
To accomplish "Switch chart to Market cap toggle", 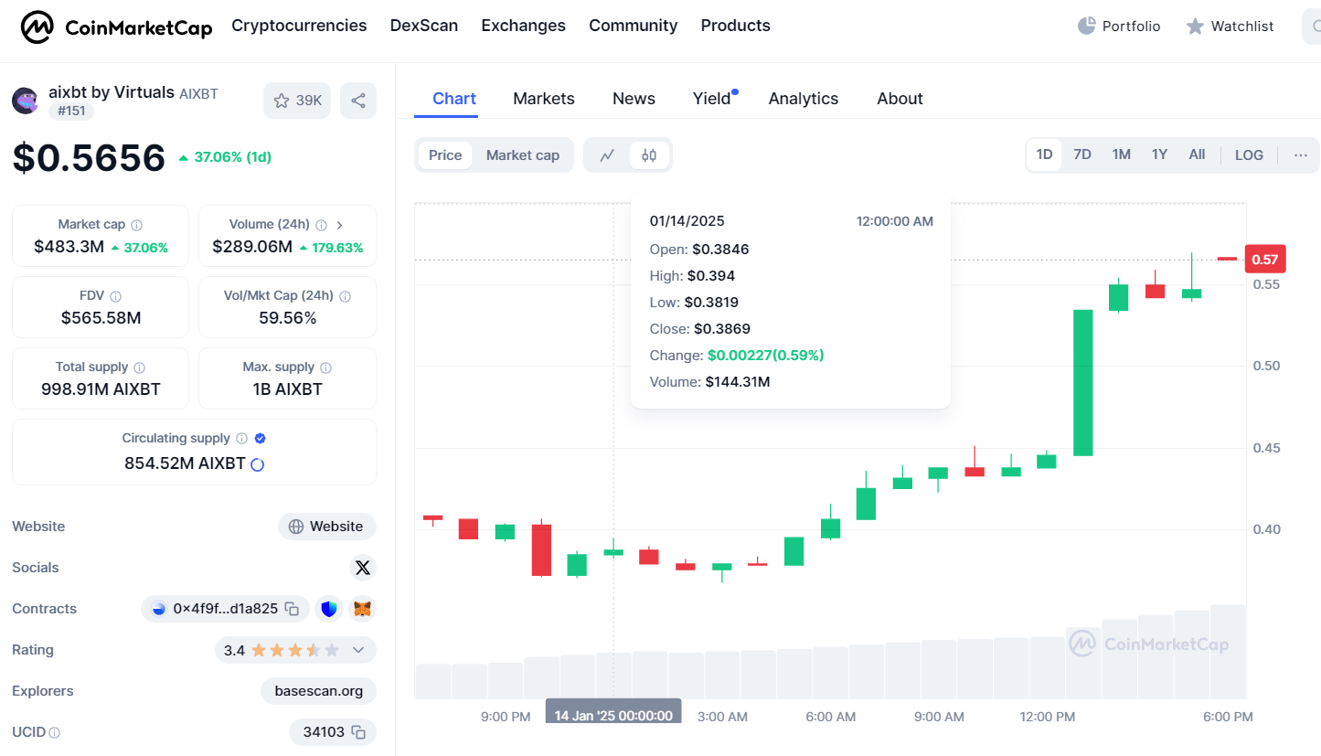I will click(x=523, y=155).
